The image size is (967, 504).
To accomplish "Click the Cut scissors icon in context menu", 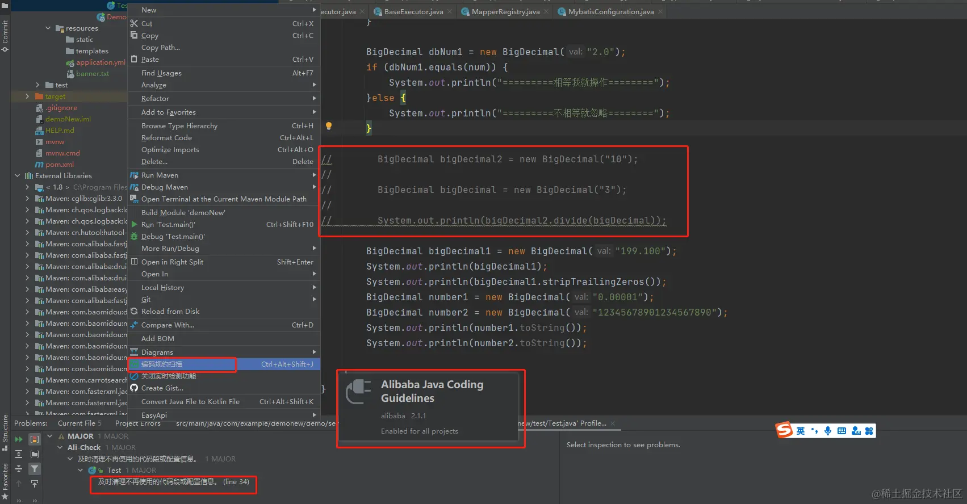I will click(x=134, y=24).
